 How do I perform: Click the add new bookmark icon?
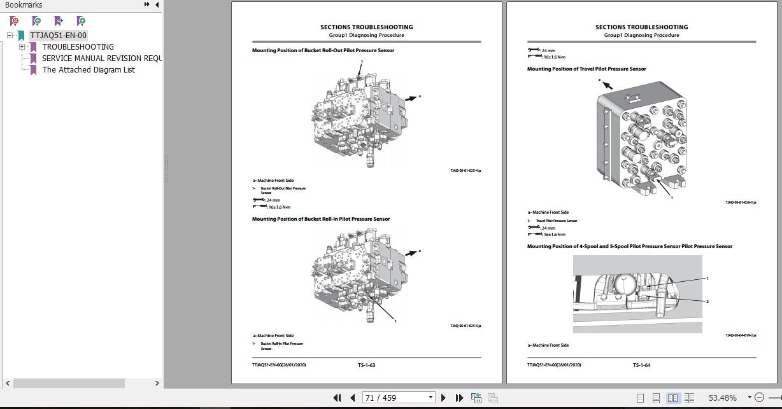37,21
